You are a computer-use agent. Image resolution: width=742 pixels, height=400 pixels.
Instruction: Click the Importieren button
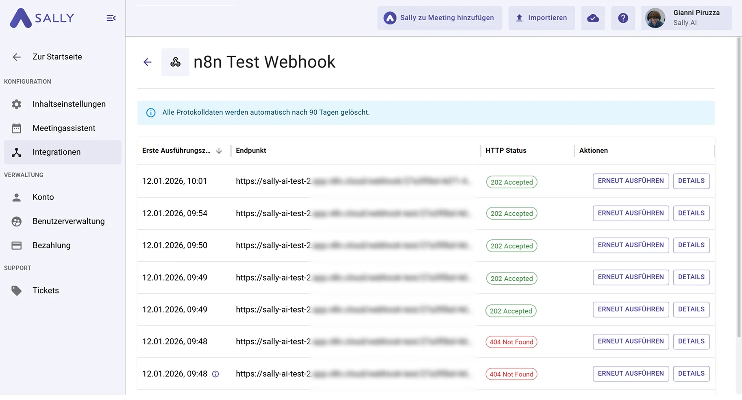[542, 18]
